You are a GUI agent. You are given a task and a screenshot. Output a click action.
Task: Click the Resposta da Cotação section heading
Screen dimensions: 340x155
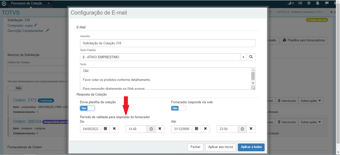[91, 94]
